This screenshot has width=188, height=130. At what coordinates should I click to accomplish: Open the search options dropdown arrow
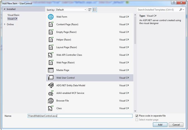(184, 10)
